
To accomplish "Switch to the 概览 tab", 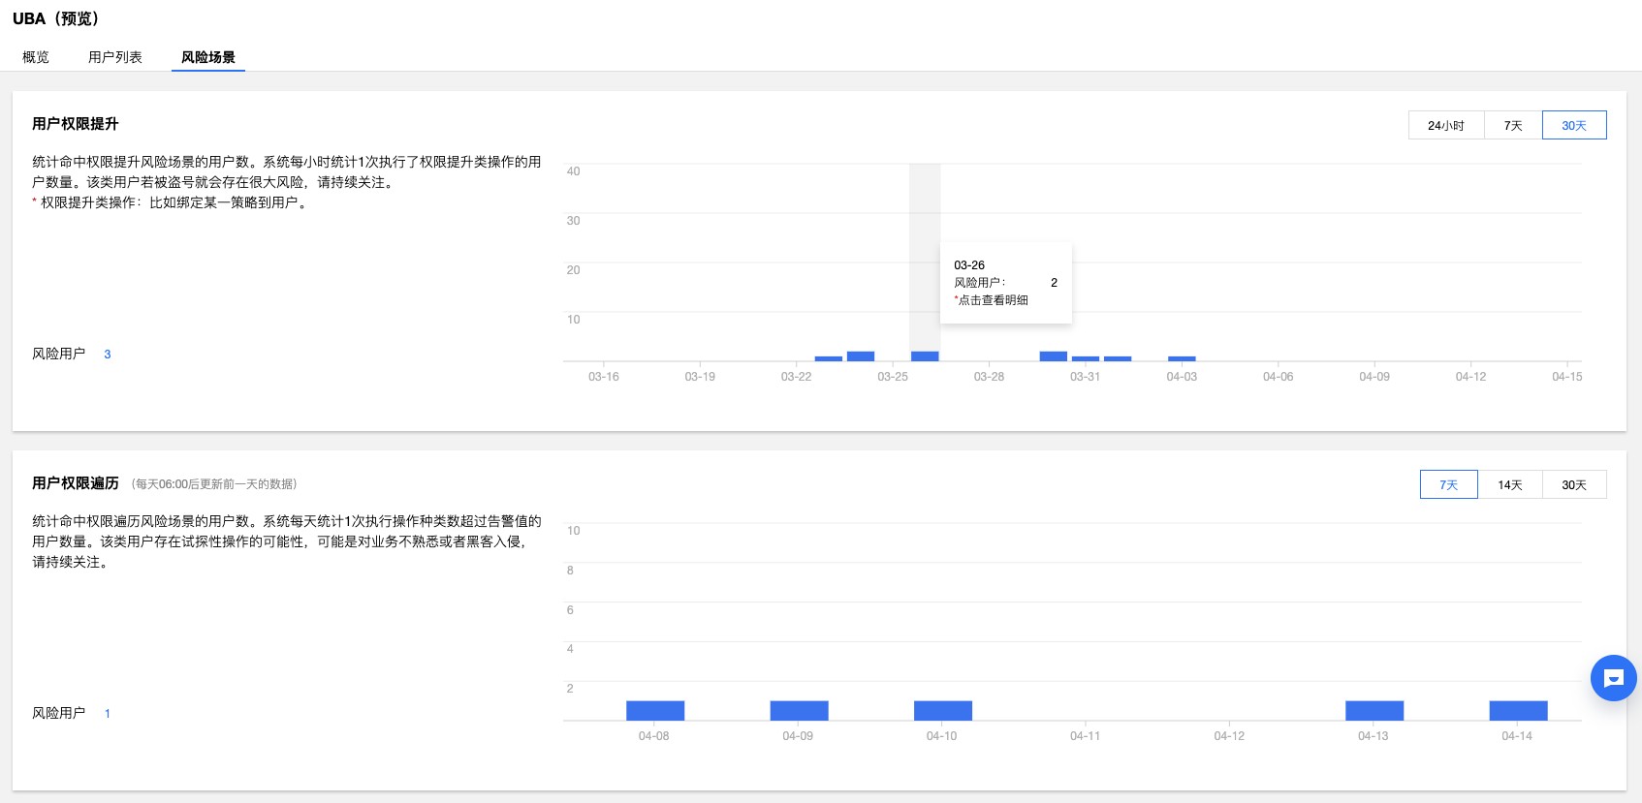I will click(x=36, y=57).
